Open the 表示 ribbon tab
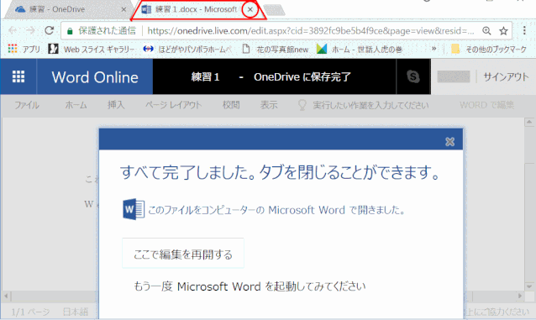Screen dimensions: 536x320 269,105
